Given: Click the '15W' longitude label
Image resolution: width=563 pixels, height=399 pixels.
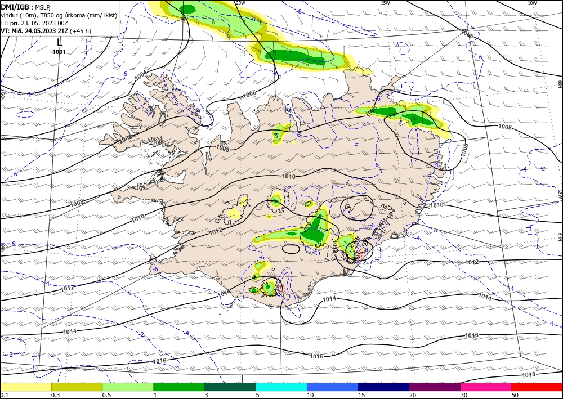Looking at the screenshot, I should 385,3.
